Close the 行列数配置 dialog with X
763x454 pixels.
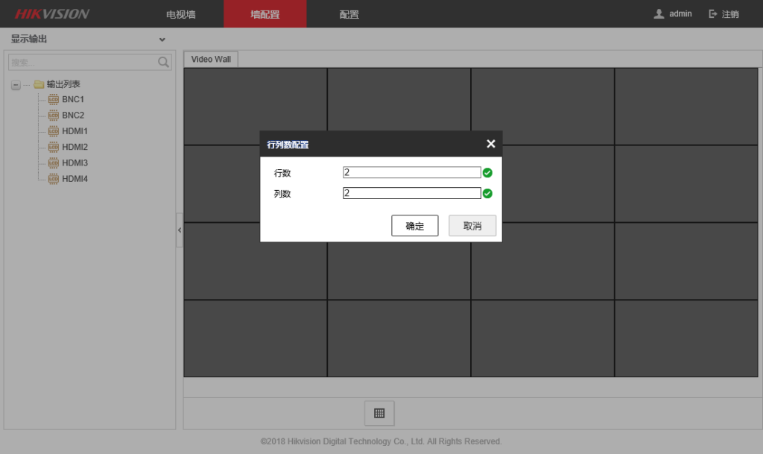pos(490,144)
